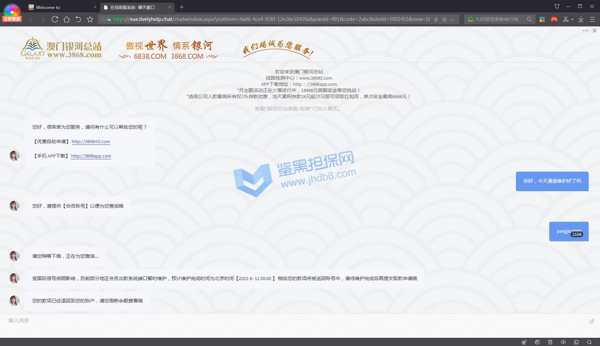
Task: Reload the page with the refresh icon
Action: click(55, 19)
